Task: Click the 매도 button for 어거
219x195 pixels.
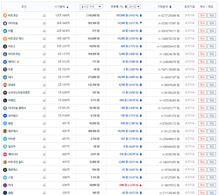Action: pos(212,185)
